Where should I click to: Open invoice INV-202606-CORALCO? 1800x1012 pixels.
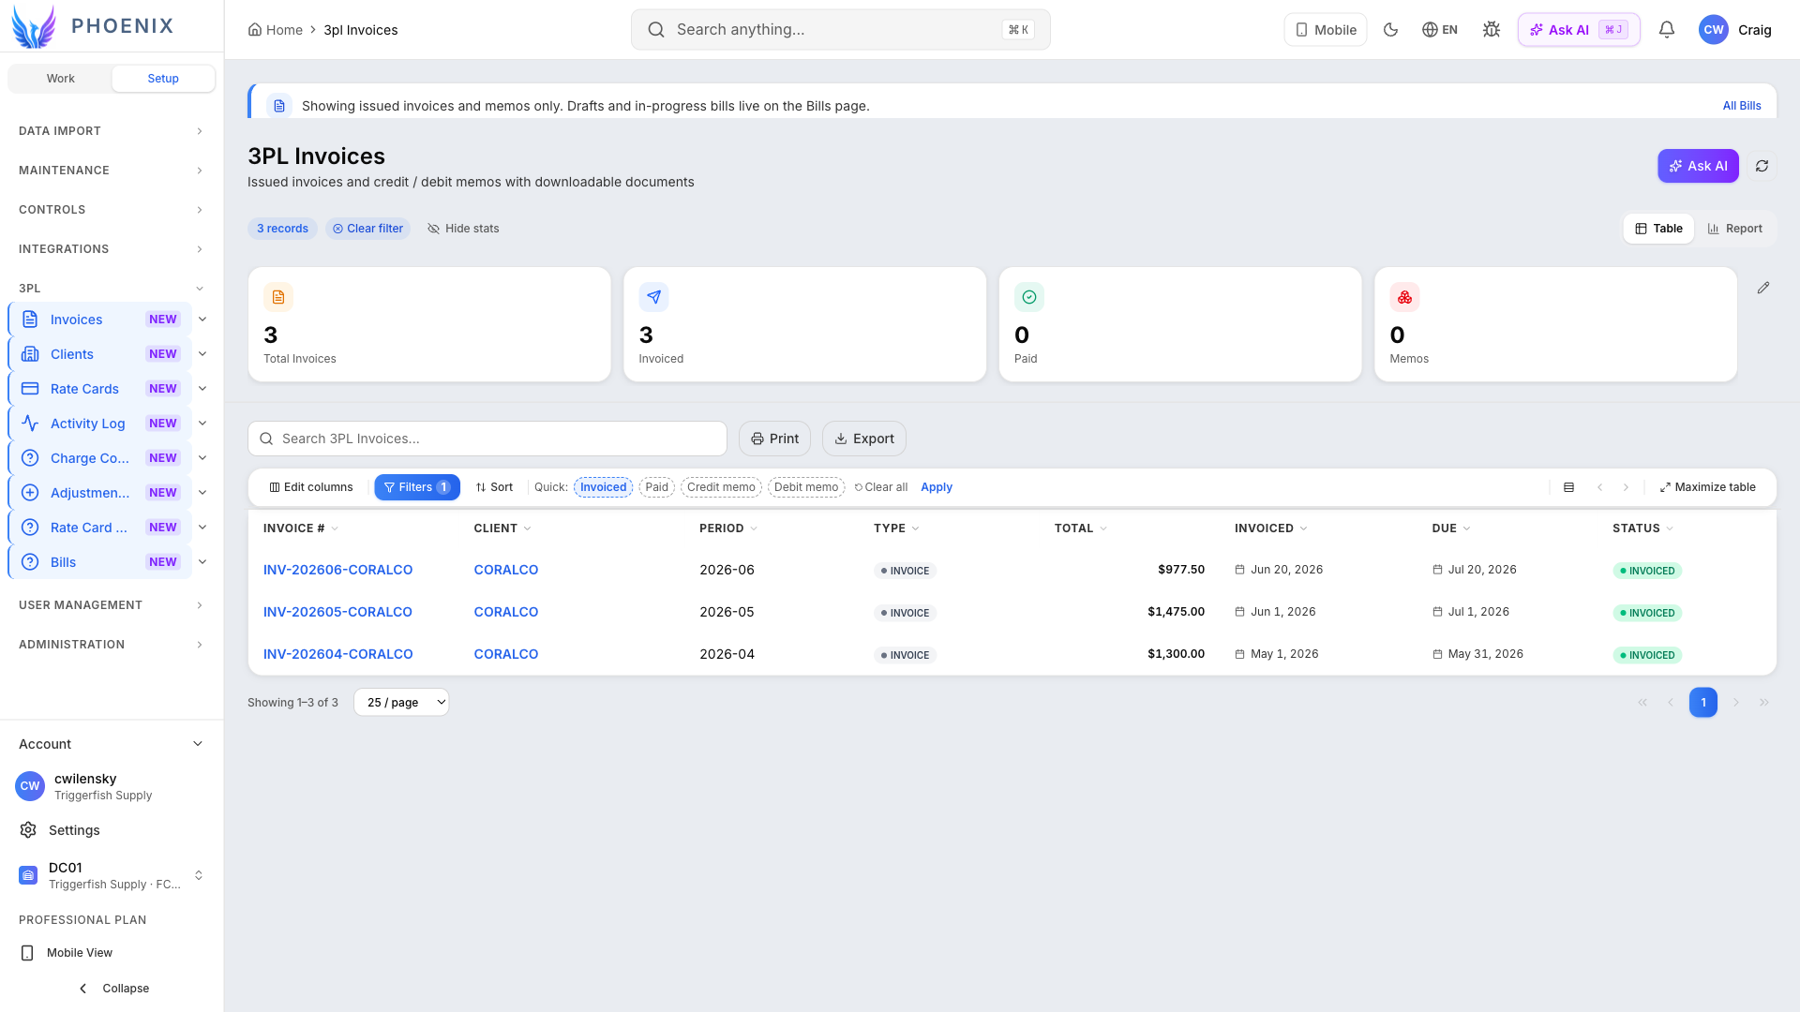pyautogui.click(x=337, y=570)
